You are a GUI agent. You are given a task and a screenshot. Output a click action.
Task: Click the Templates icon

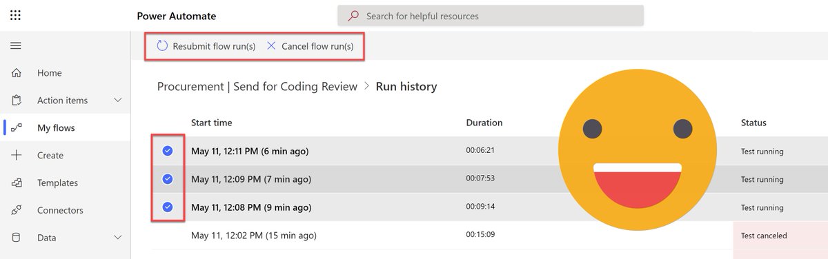click(x=17, y=183)
